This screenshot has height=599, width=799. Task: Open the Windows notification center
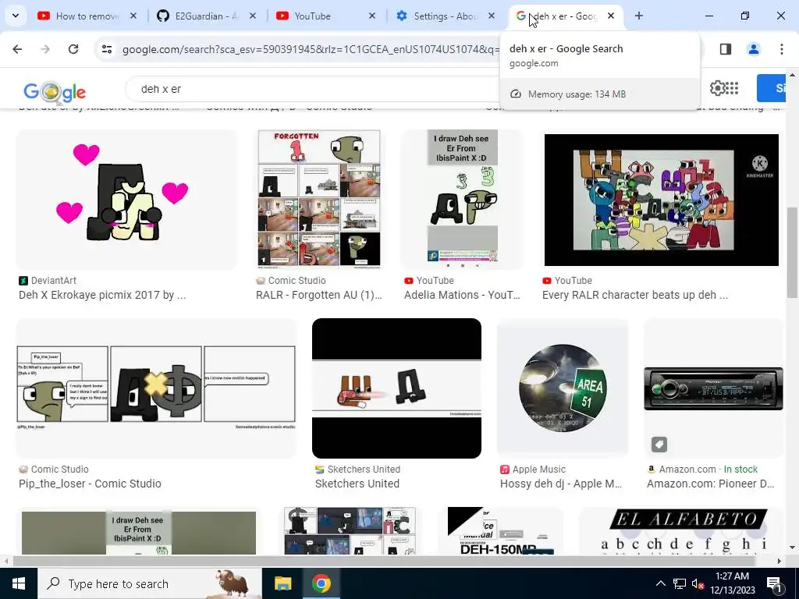(x=774, y=583)
